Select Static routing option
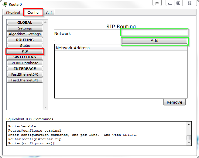The image size is (199, 158). 25,46
